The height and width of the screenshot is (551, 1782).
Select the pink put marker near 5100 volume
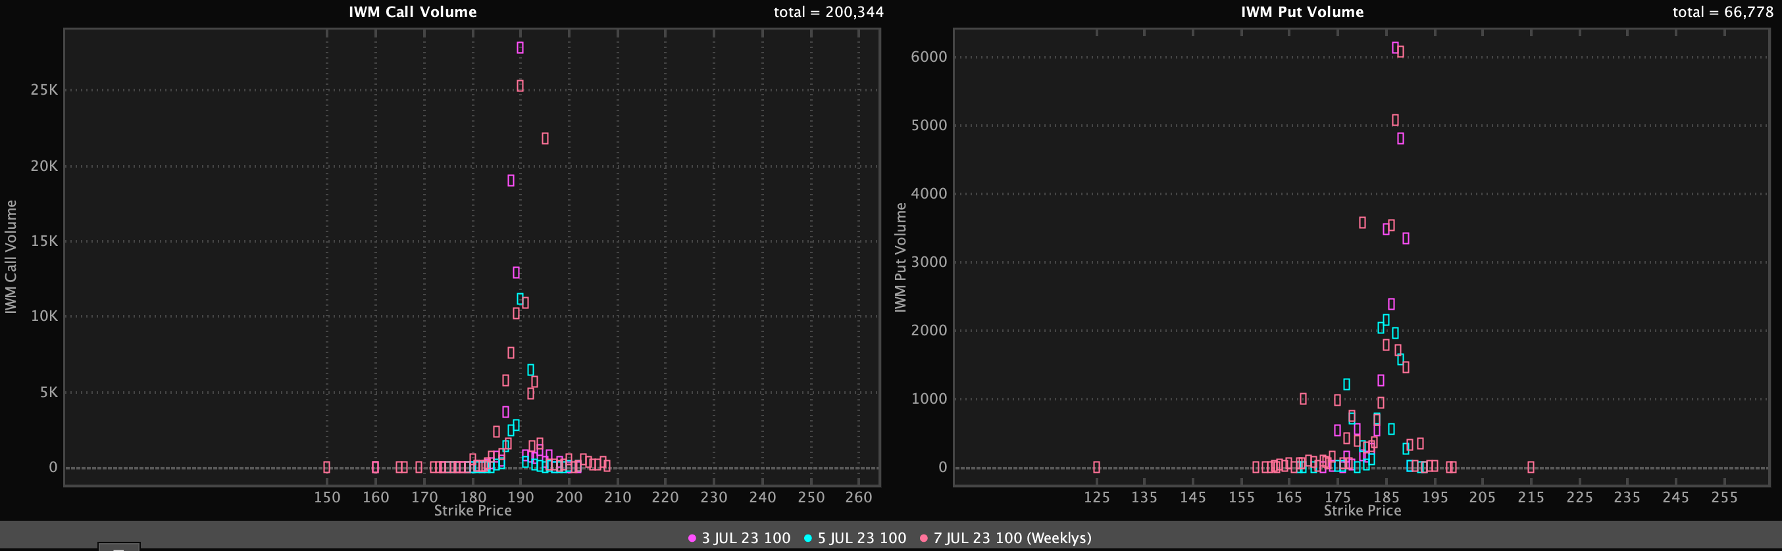point(1395,120)
